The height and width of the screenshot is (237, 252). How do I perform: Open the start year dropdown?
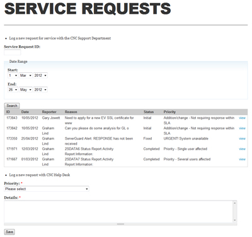[40, 75]
